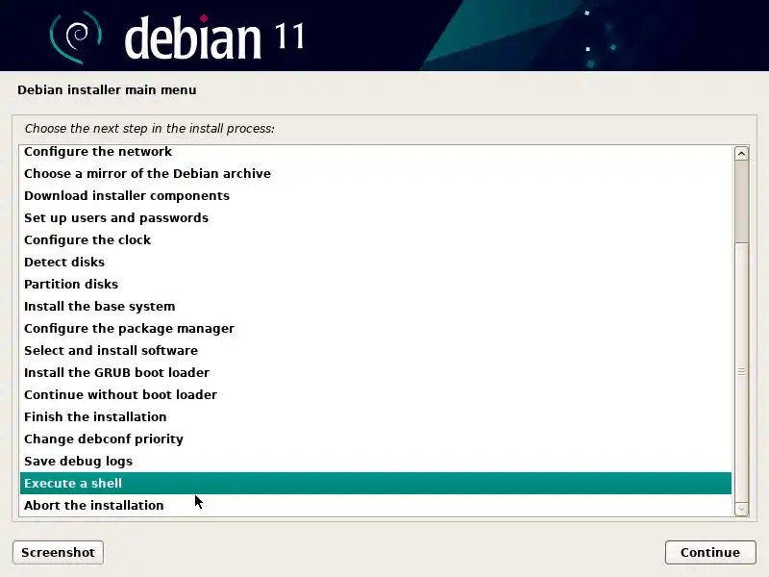Select Change debconf priority
769x577 pixels.
click(375, 439)
